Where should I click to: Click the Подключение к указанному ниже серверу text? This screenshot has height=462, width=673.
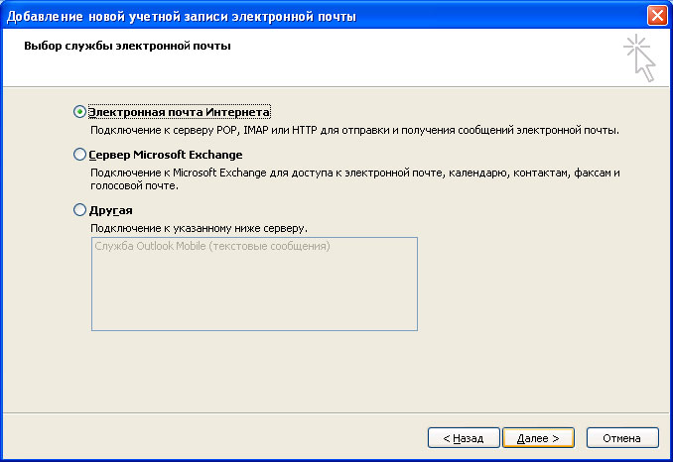(199, 228)
